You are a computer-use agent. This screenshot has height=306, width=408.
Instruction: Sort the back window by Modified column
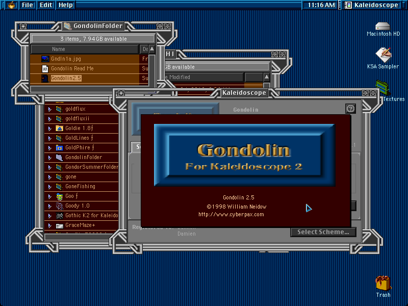204,78
